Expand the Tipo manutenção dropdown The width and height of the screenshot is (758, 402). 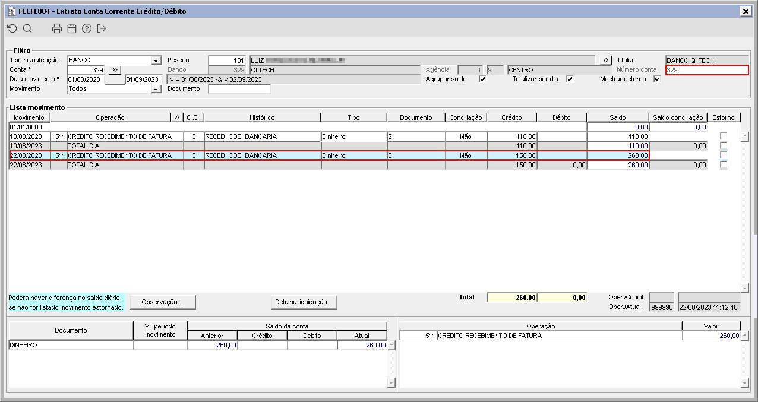[156, 60]
